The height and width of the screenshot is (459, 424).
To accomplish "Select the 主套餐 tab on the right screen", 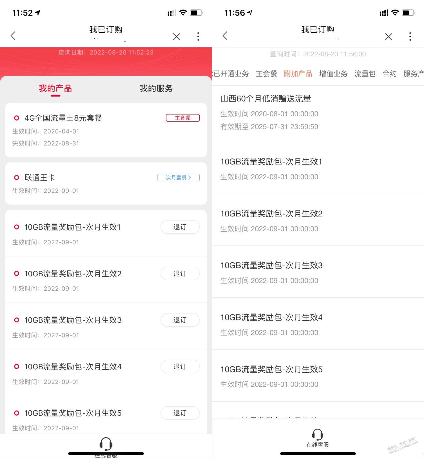I will [x=266, y=74].
